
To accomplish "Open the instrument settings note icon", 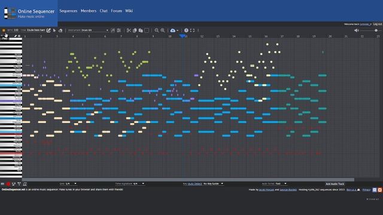I will coord(113,30).
